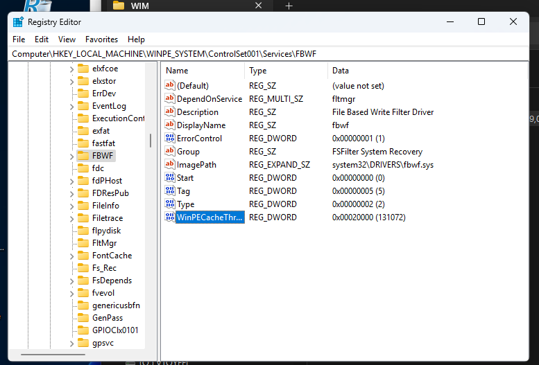Expand the FBWF key

[x=71, y=157]
